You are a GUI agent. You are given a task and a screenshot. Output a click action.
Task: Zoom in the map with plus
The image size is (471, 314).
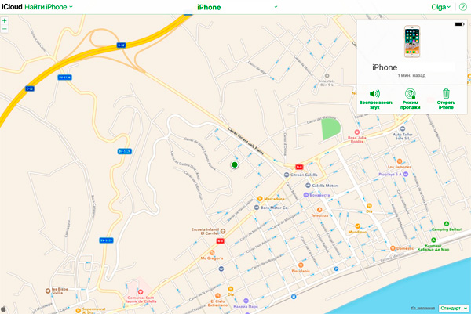tap(5, 20)
